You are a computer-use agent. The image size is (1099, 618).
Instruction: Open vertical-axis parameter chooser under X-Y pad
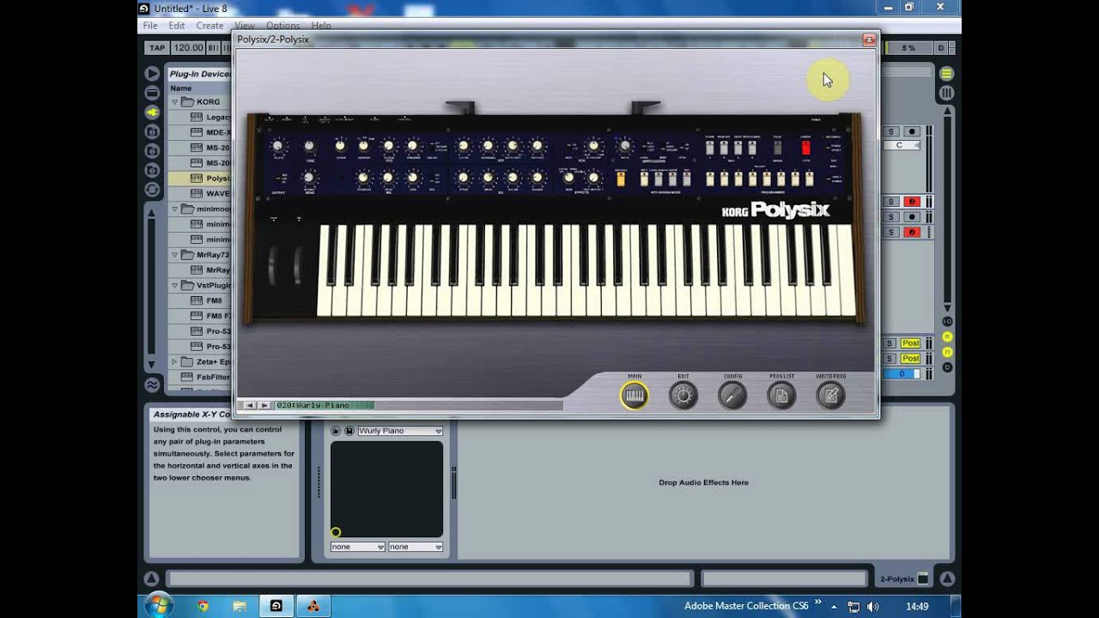tap(416, 547)
